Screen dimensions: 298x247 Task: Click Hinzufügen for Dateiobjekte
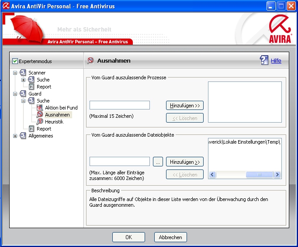pyautogui.click(x=185, y=162)
